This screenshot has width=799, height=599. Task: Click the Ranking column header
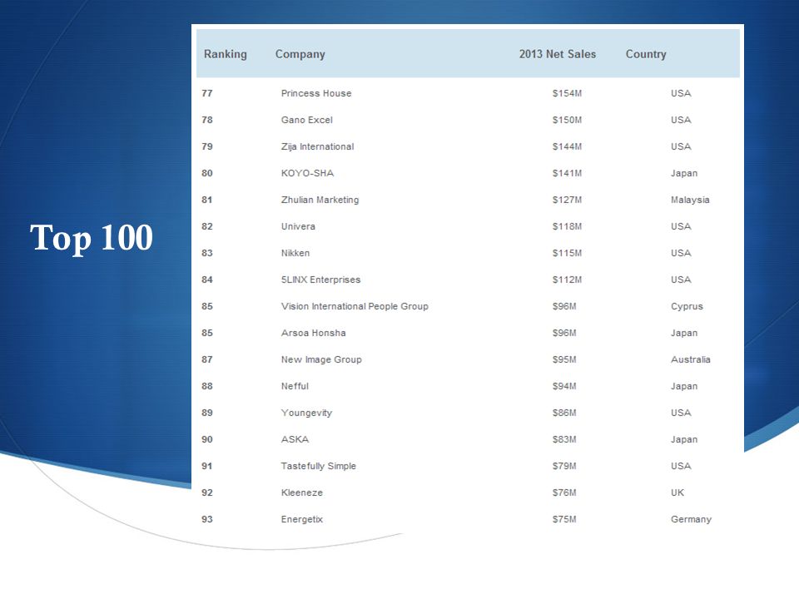tap(226, 55)
